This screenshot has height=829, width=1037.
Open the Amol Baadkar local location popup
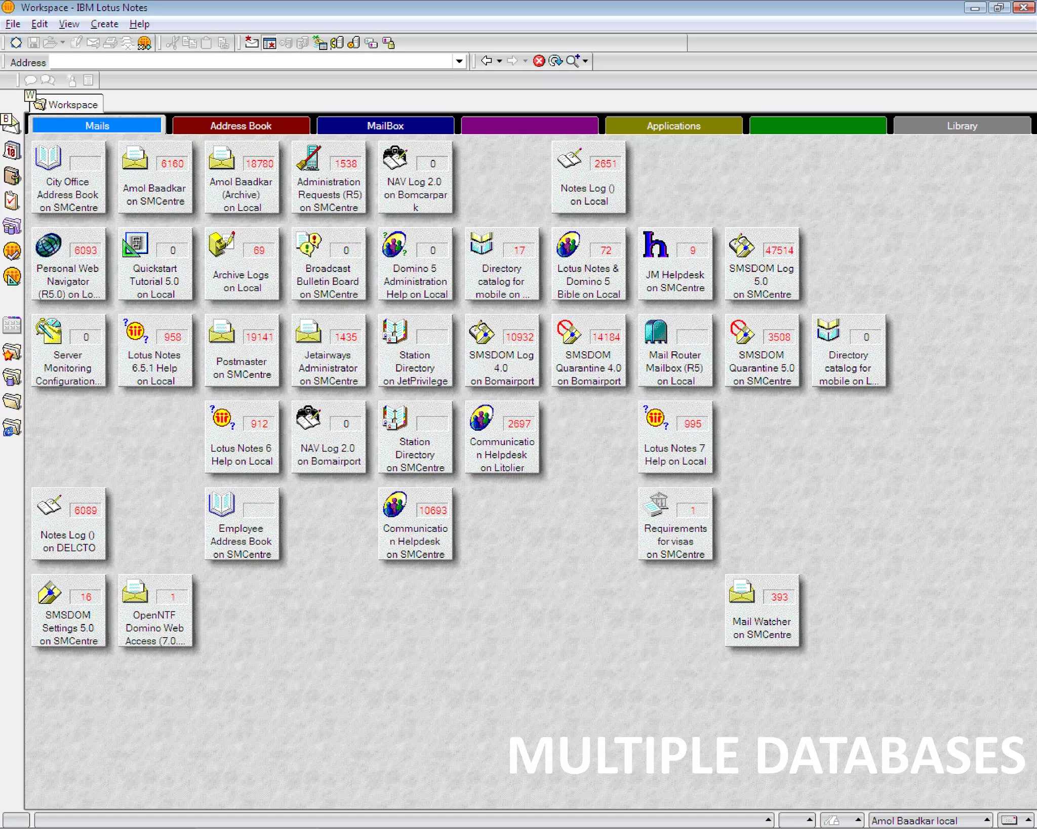point(931,820)
